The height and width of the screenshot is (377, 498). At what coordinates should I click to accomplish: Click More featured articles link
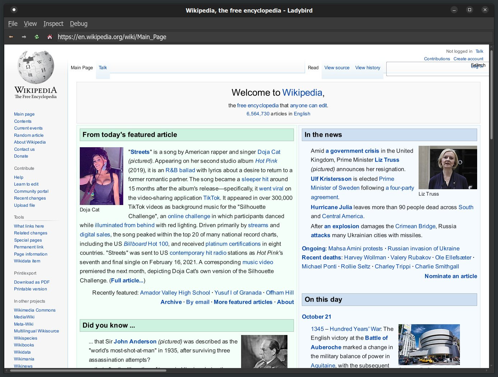[x=243, y=302]
